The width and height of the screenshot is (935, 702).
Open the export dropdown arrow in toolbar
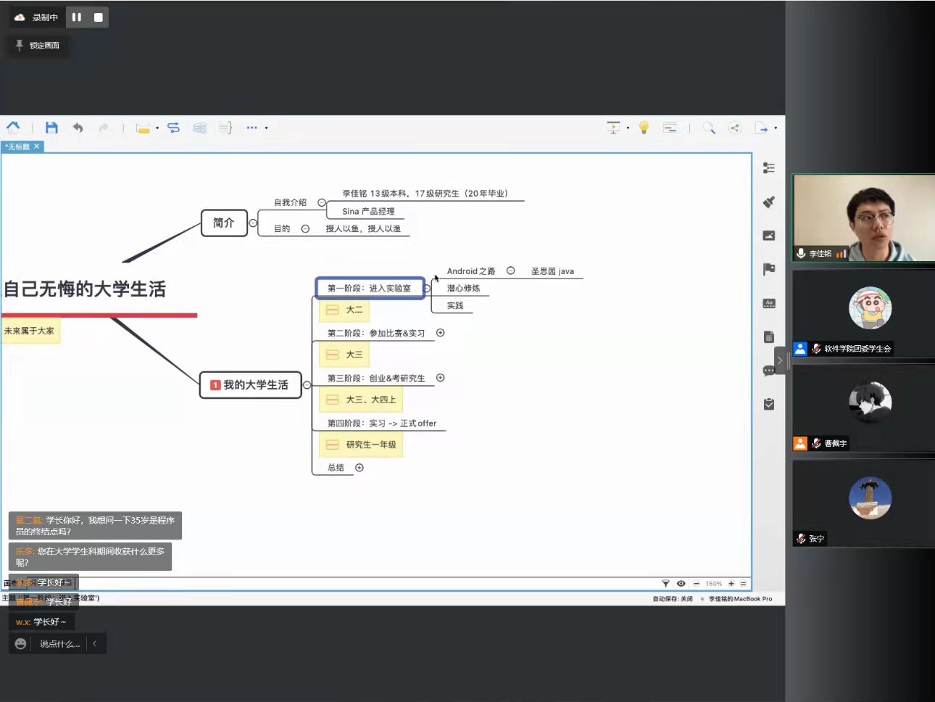coord(776,128)
